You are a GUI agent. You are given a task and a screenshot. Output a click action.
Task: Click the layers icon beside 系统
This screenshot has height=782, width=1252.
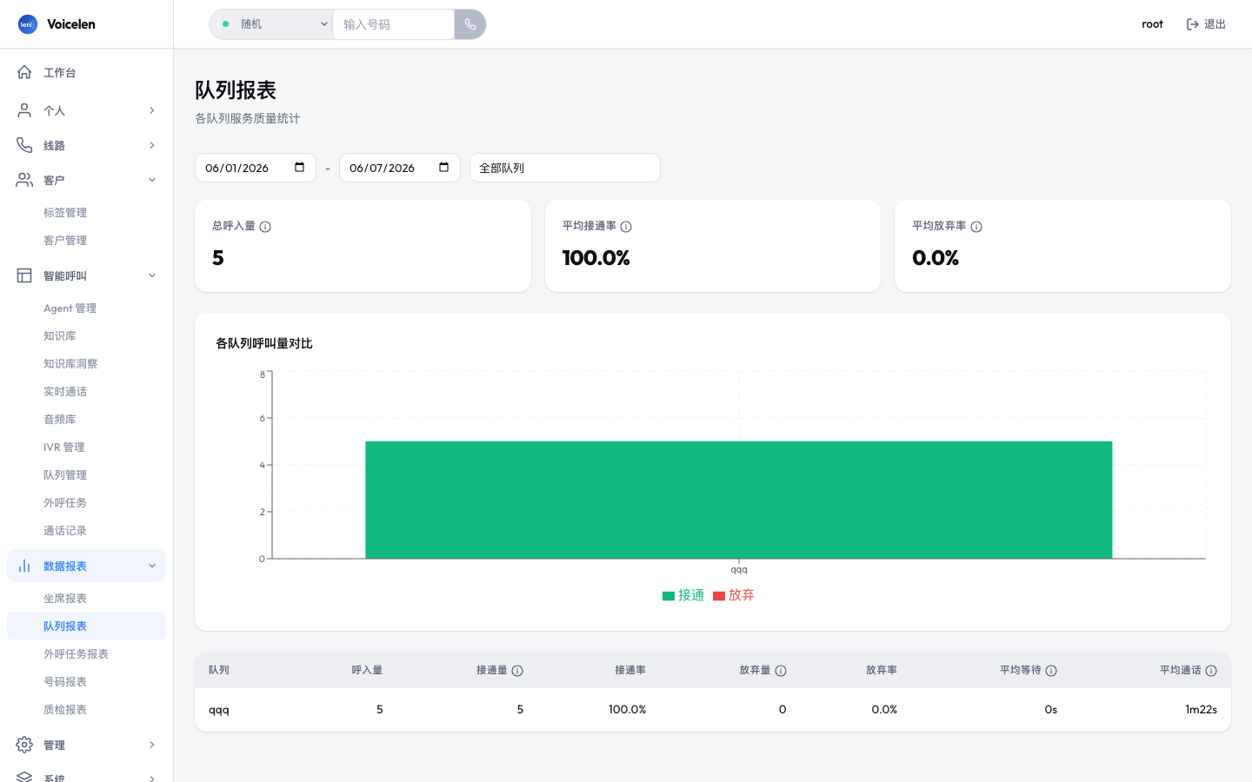point(24,778)
